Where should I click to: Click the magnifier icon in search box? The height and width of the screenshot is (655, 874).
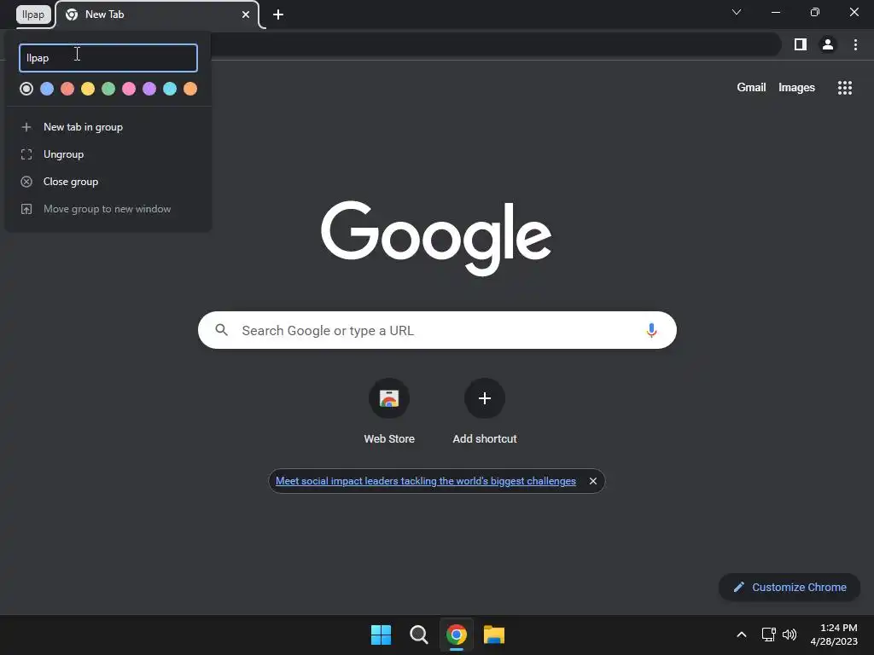coord(221,330)
